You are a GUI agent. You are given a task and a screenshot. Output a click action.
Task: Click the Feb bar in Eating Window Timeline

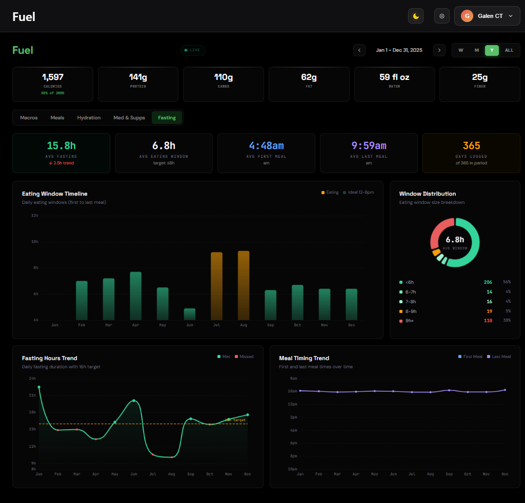point(82,301)
